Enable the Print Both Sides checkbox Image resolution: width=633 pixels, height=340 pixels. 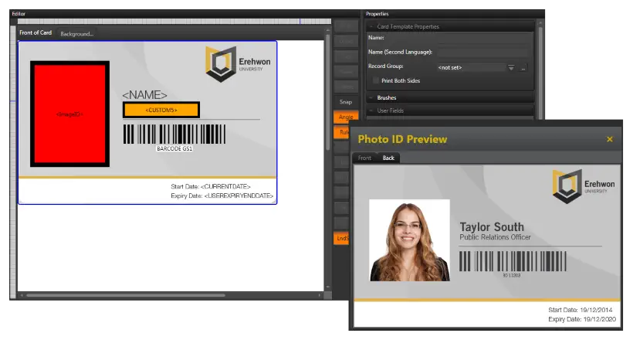[x=375, y=80]
